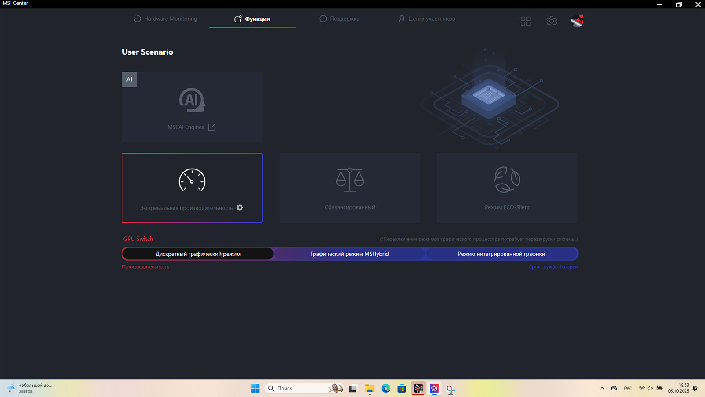Viewport: 705px width, 397px height.
Task: Open extreme performance settings gear icon
Action: (x=240, y=208)
